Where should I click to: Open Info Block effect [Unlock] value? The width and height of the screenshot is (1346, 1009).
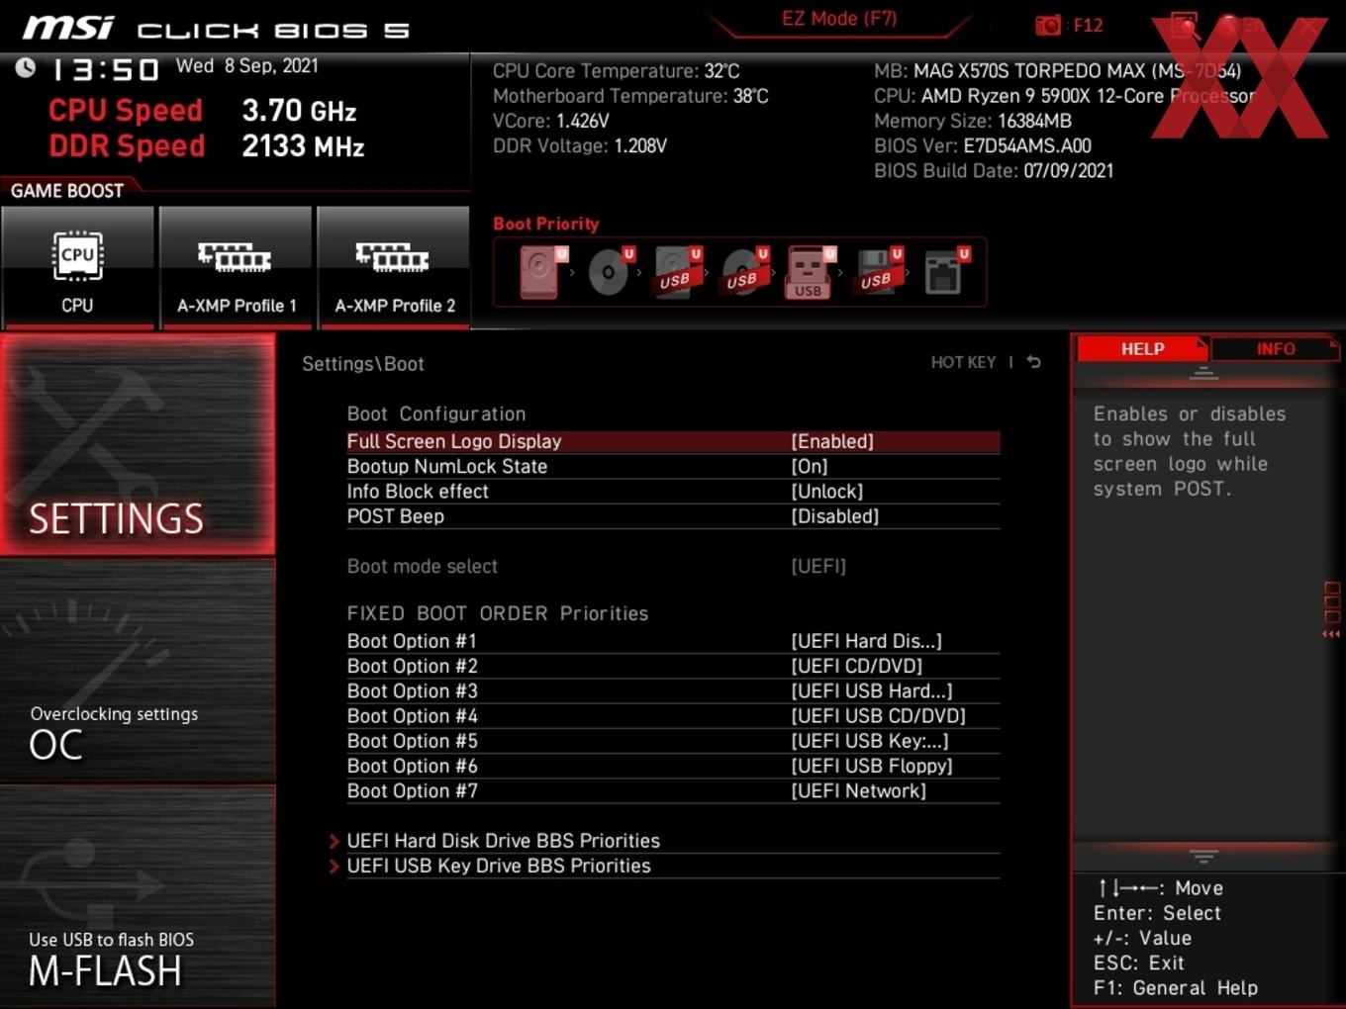coord(827,492)
